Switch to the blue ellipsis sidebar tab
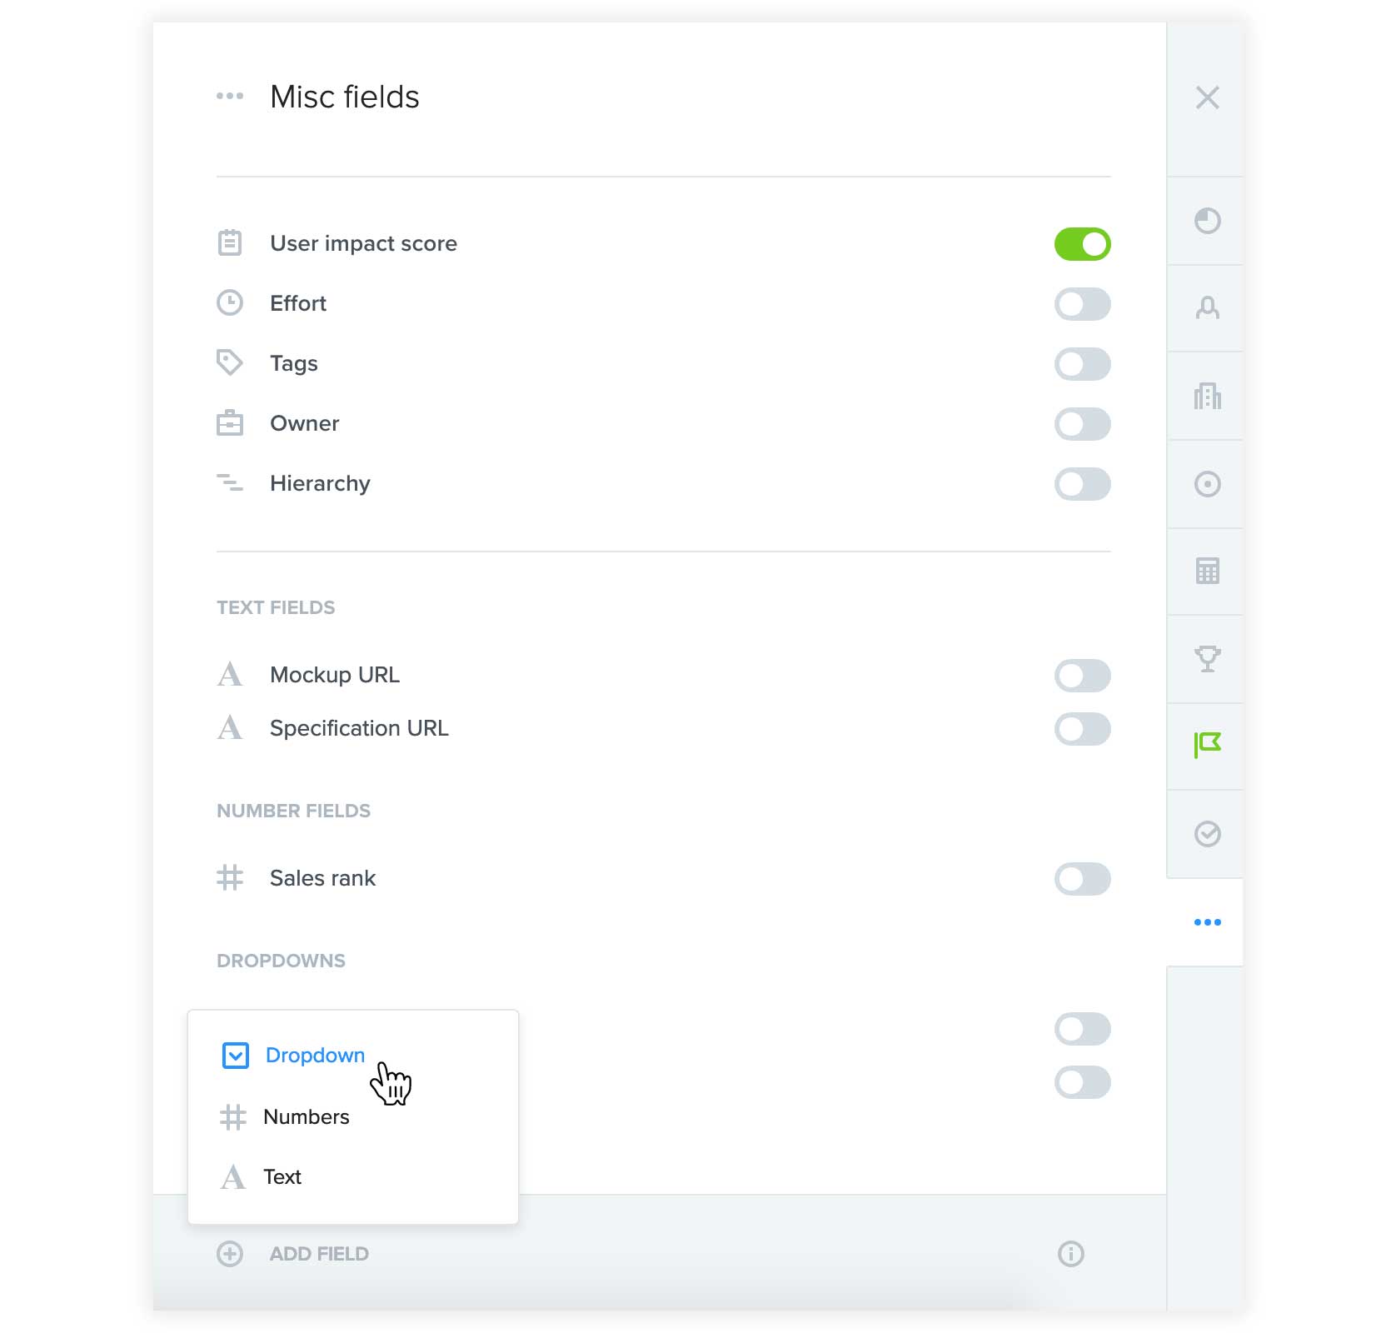The height and width of the screenshot is (1333, 1396). 1207,922
